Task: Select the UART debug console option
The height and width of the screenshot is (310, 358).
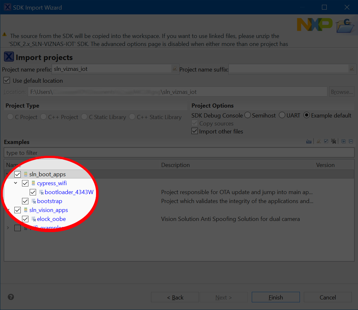Action: click(282, 116)
